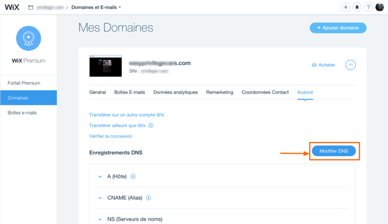Open the Domaines et E-mails dropdown
The width and height of the screenshot is (388, 224).
[96, 7]
